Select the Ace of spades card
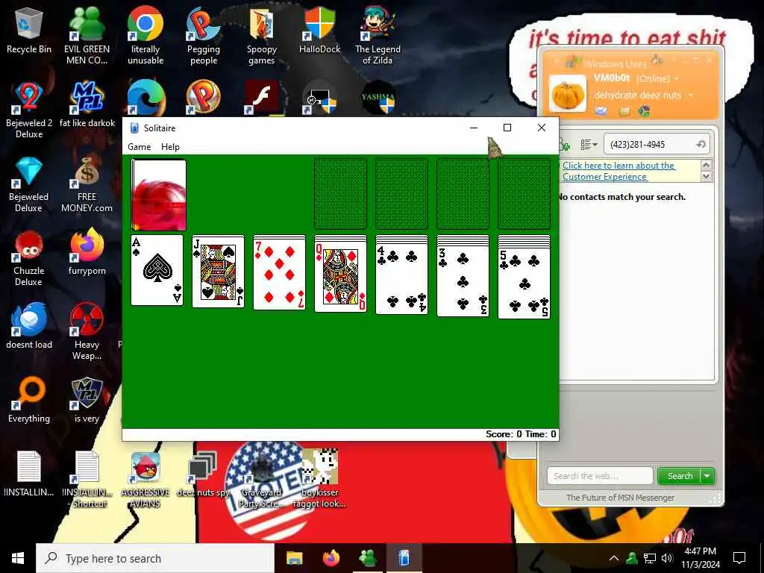Image resolution: width=764 pixels, height=573 pixels. 157,270
